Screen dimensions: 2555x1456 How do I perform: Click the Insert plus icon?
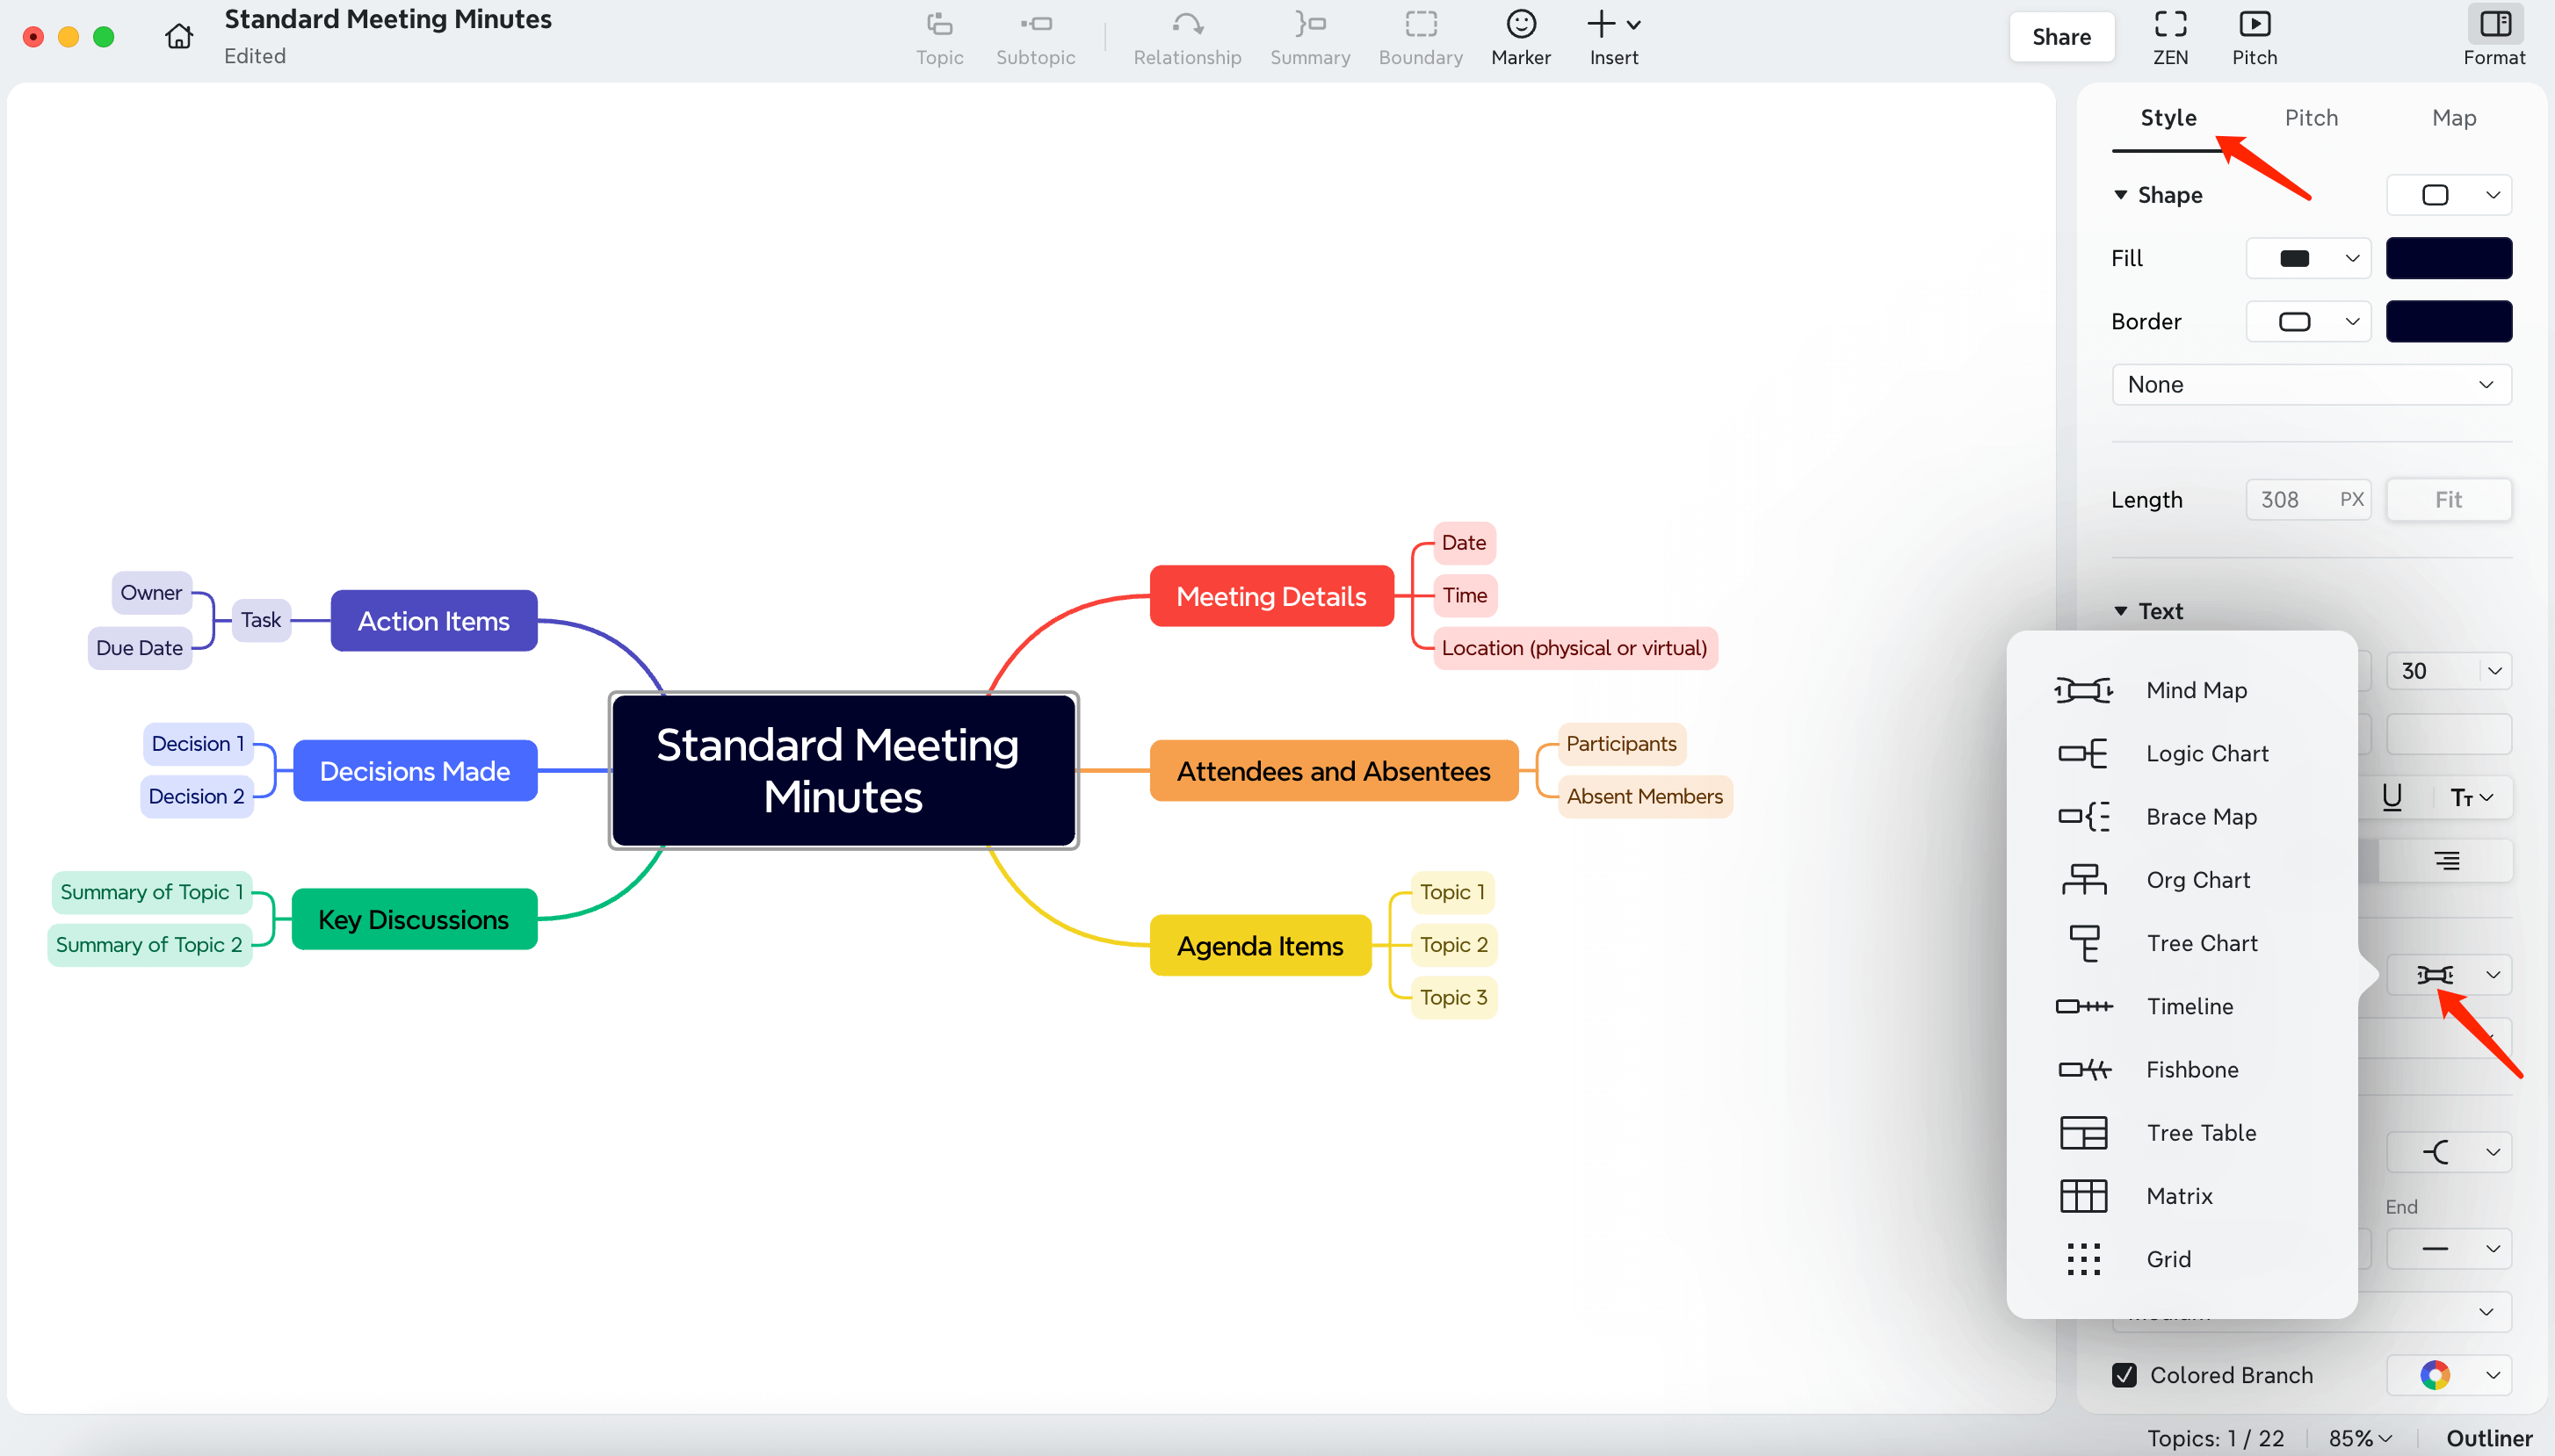[1601, 24]
